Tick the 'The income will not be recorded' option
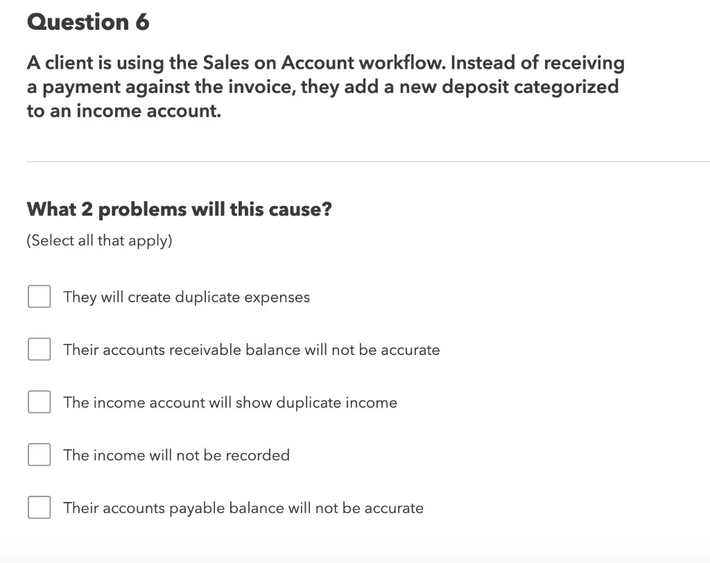Viewport: 710px width, 563px height. coord(40,455)
